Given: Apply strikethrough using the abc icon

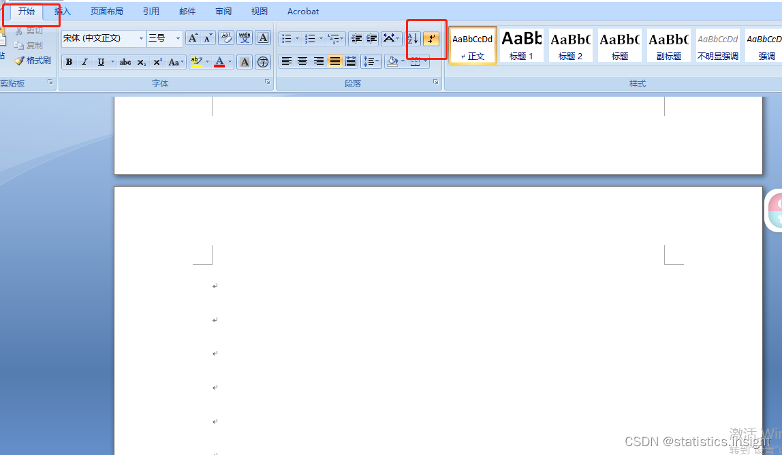Looking at the screenshot, I should click(124, 62).
